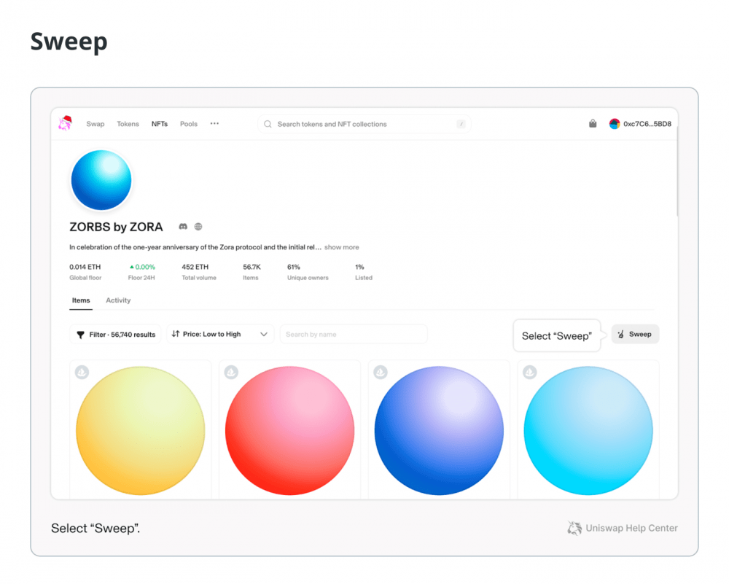Open the Price: Low to High sort dropdown
The image size is (729, 584).
tap(220, 335)
